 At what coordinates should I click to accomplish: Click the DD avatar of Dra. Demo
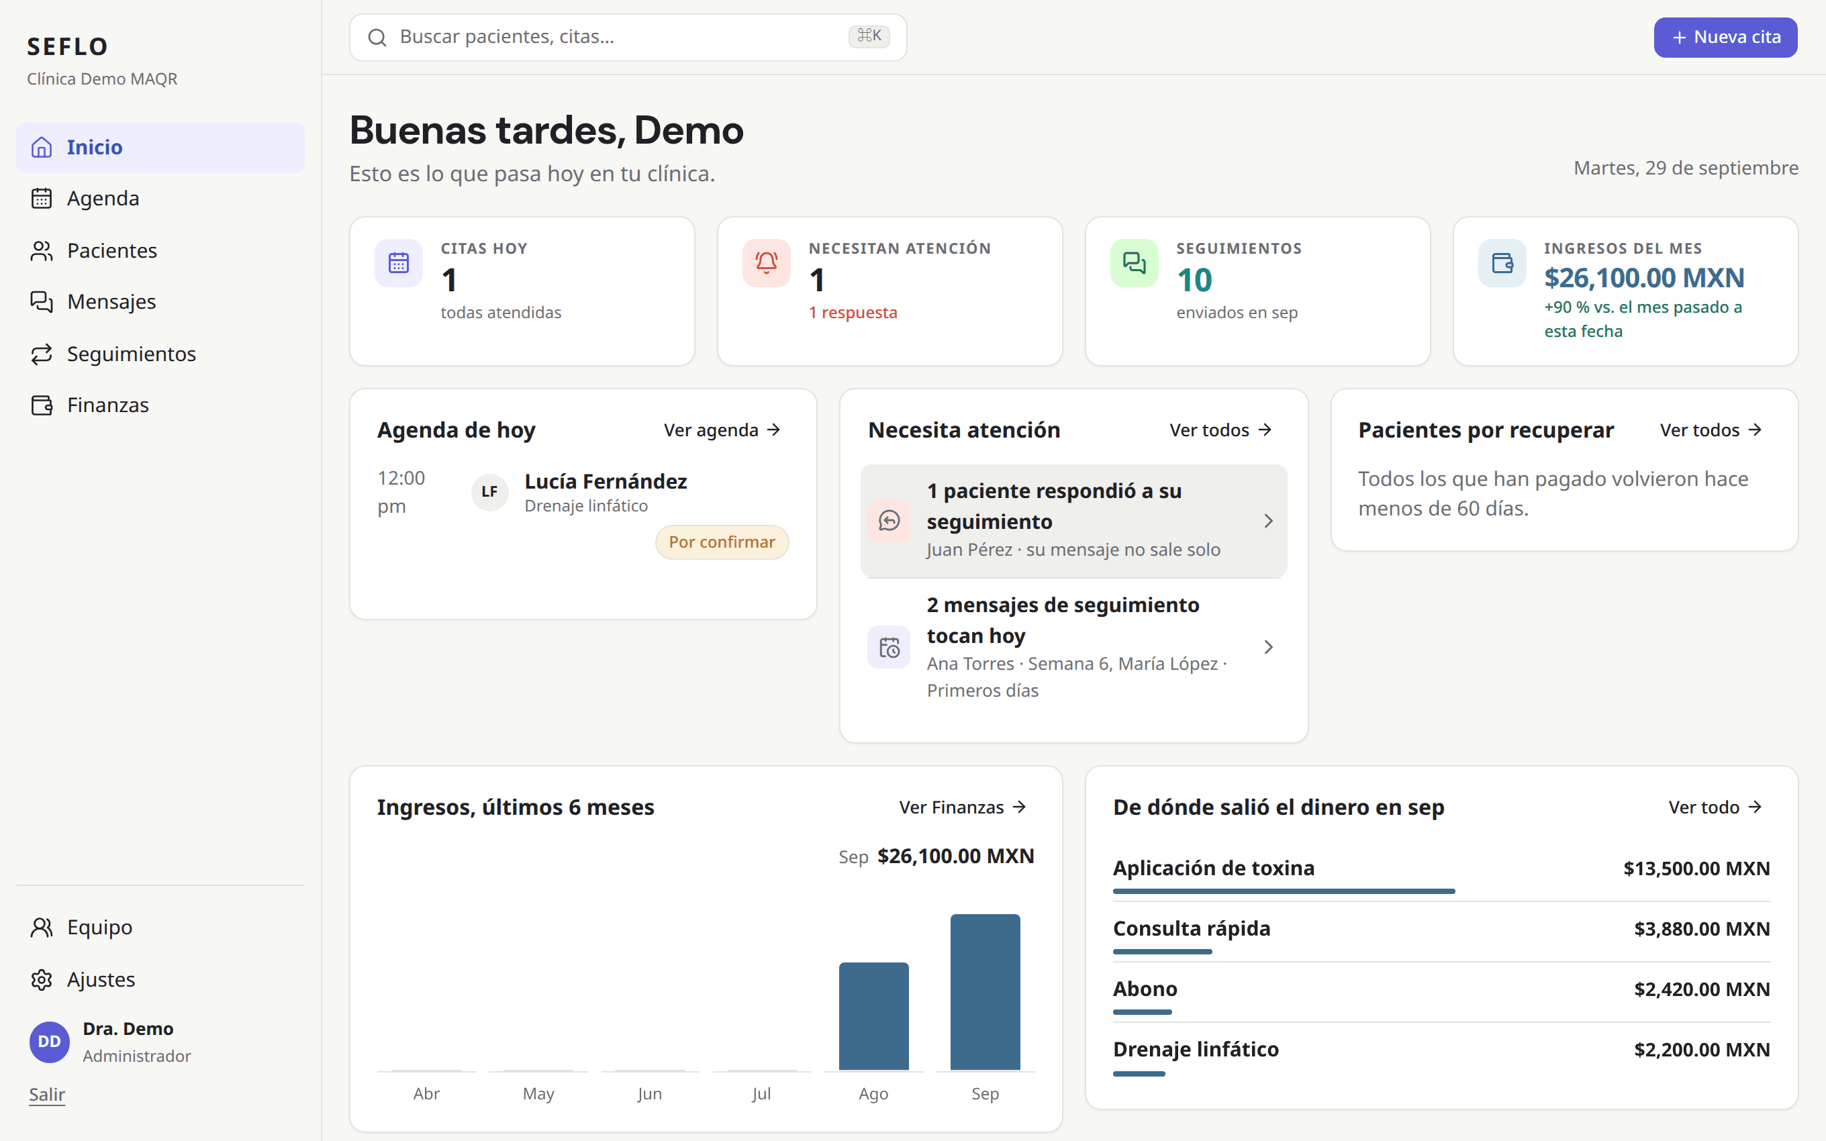[49, 1042]
